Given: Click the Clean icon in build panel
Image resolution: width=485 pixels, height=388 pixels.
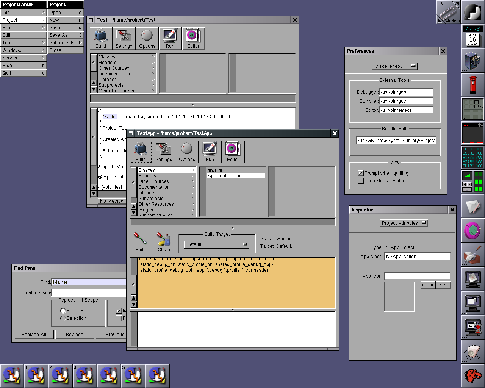Looking at the screenshot, I should tap(164, 242).
